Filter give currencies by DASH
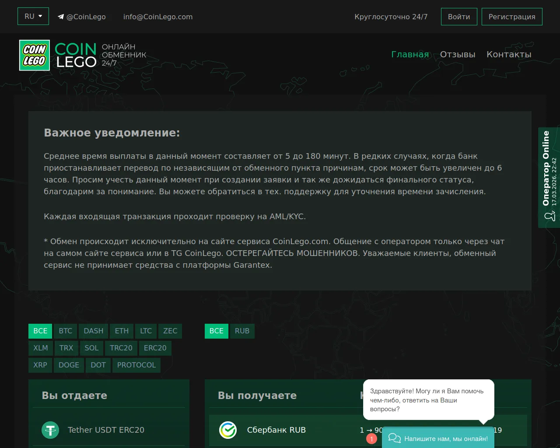This screenshot has width=560, height=448. coord(94,331)
